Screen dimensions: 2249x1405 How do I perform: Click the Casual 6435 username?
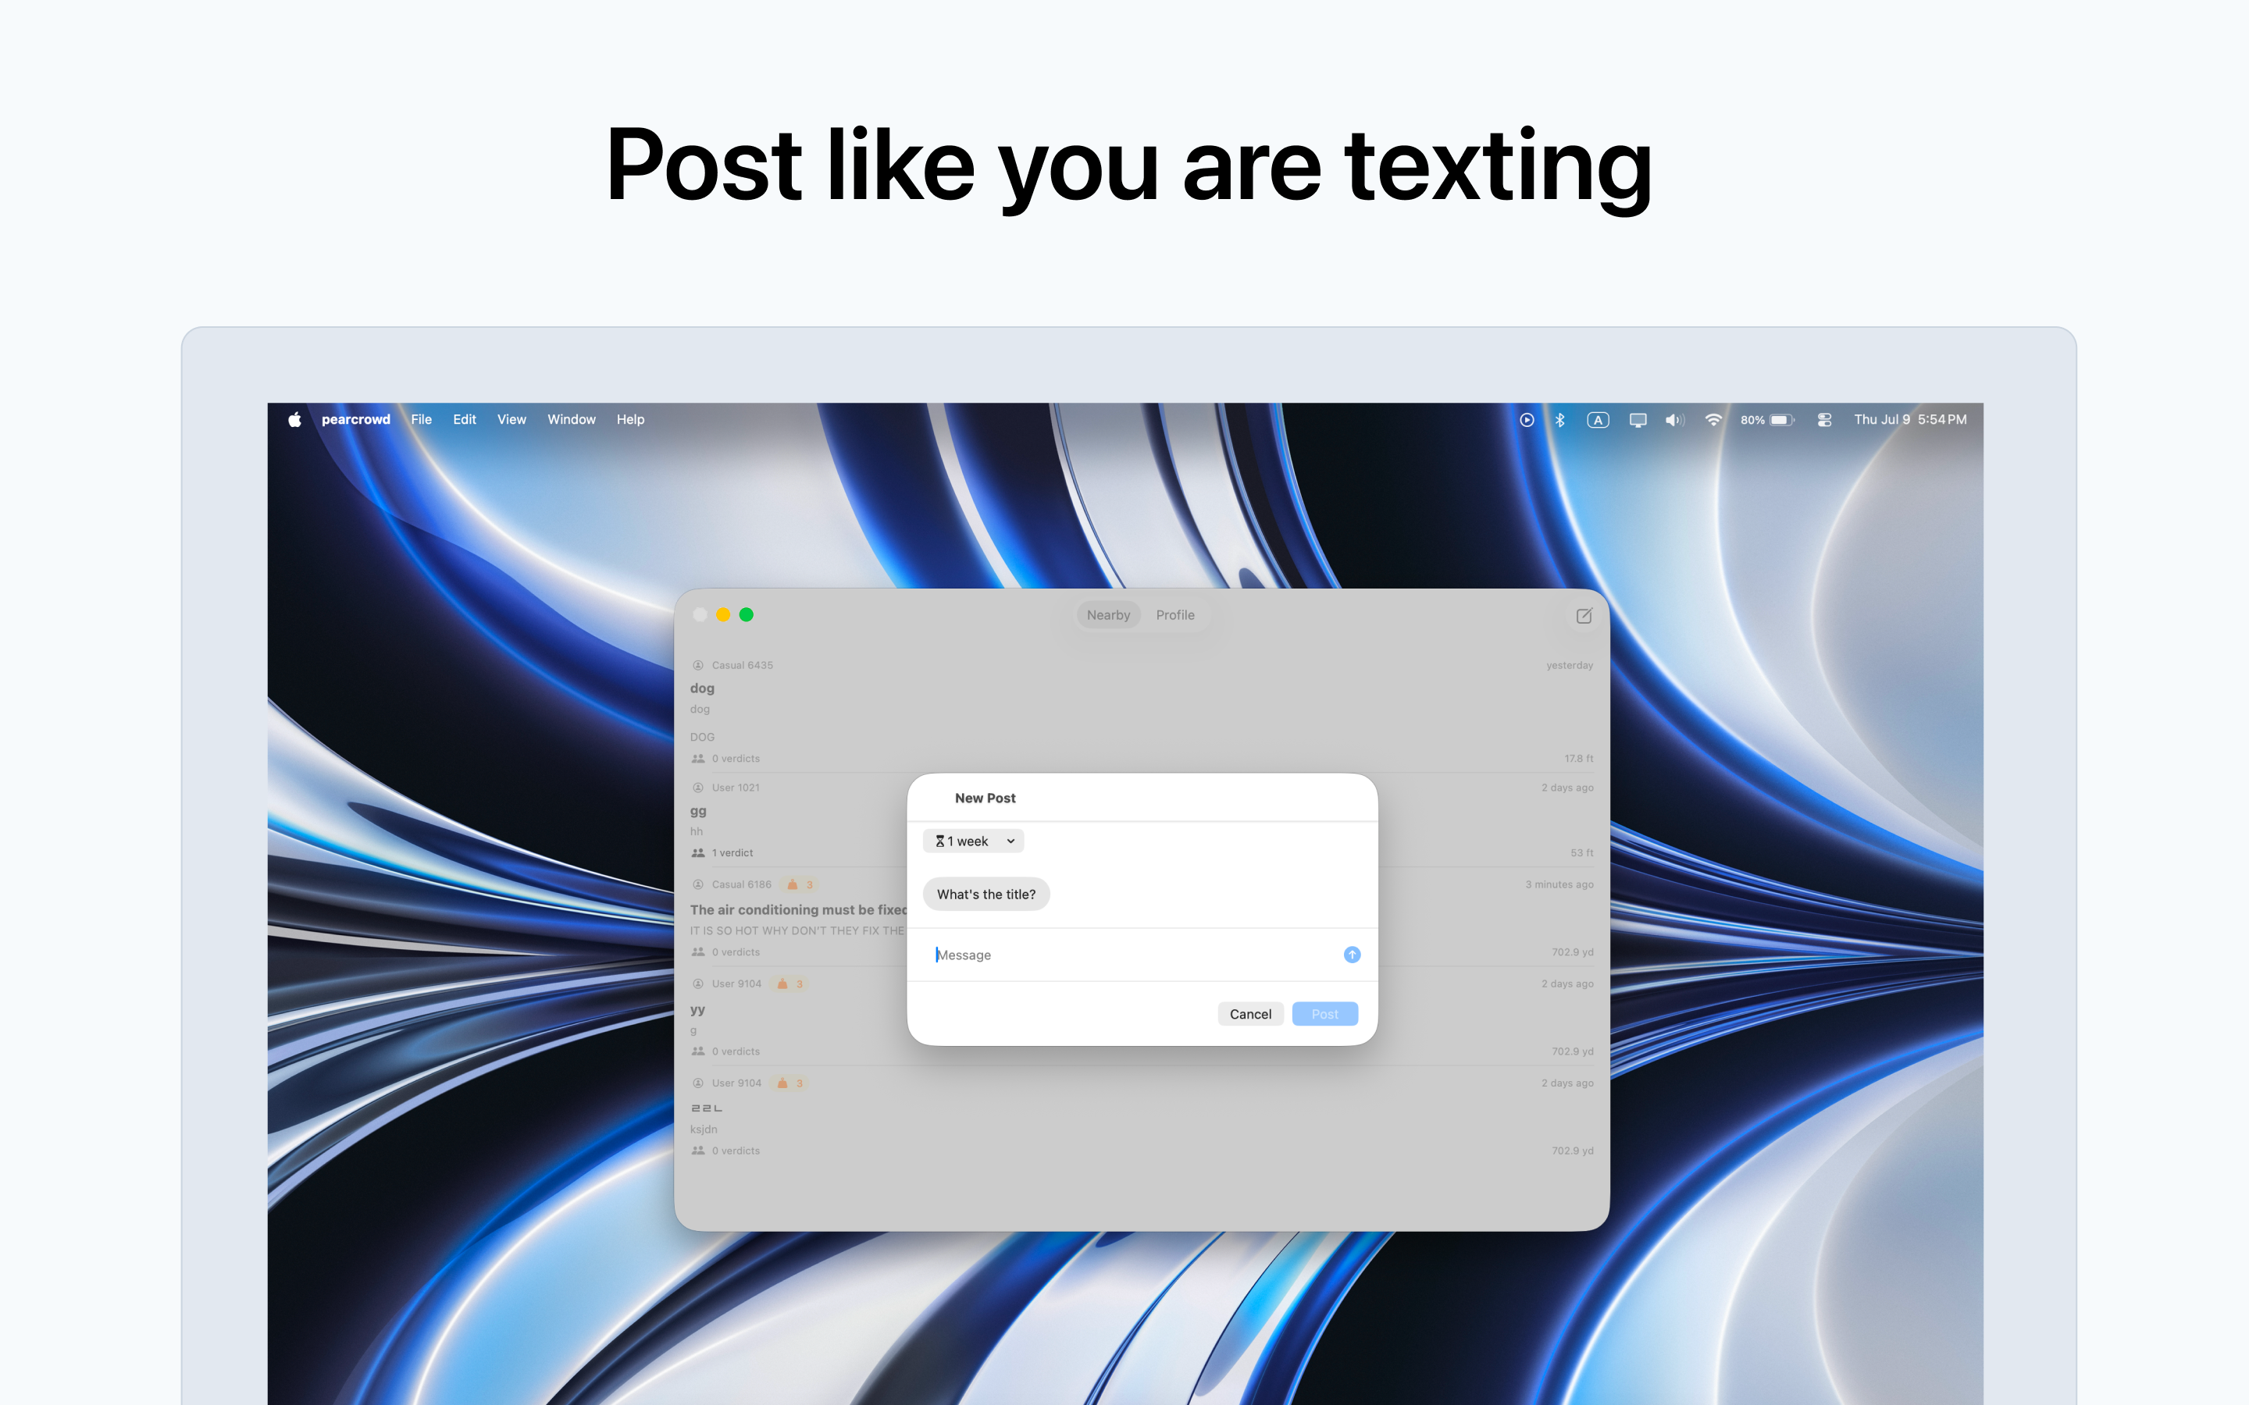pyautogui.click(x=742, y=665)
